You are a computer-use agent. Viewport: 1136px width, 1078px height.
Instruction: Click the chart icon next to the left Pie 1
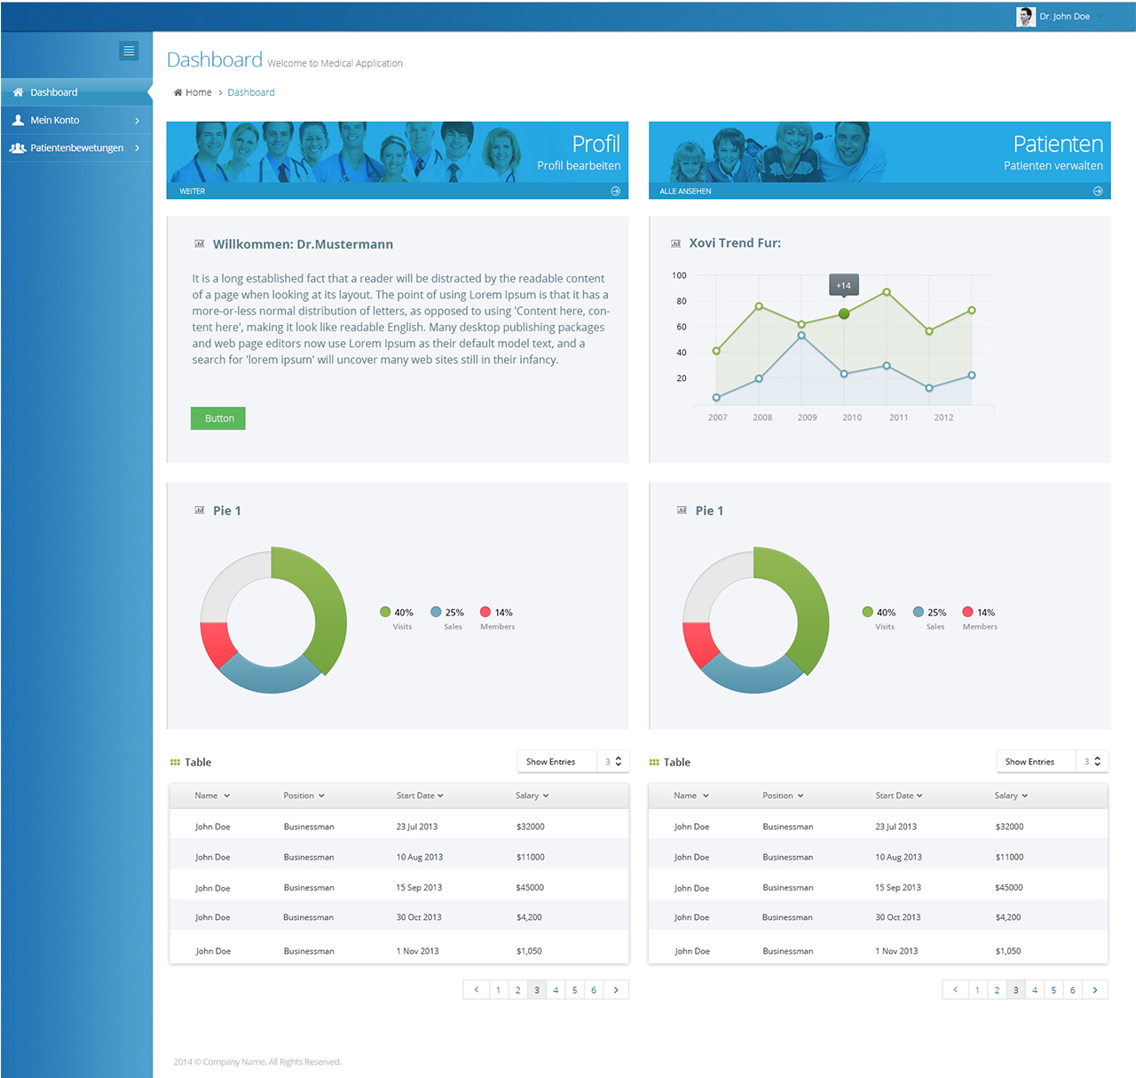tap(198, 509)
